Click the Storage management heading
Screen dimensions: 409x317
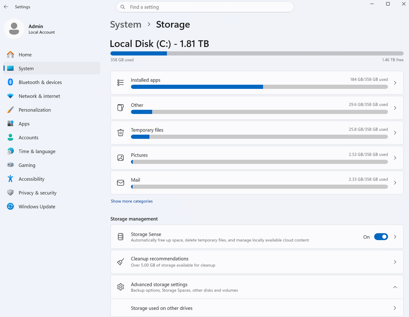[134, 219]
